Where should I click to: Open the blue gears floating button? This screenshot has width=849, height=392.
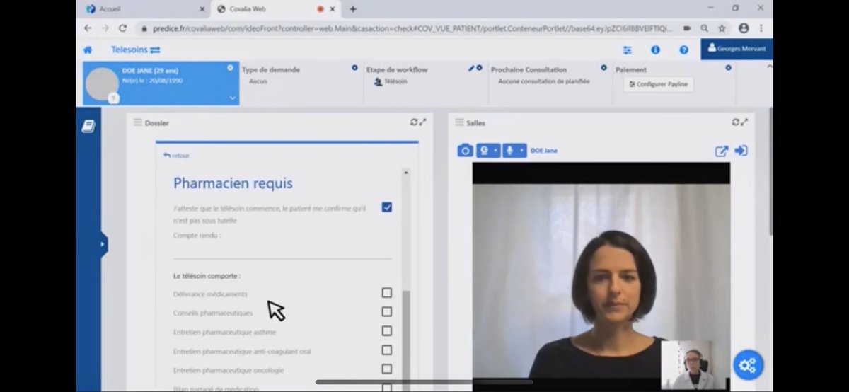(748, 365)
